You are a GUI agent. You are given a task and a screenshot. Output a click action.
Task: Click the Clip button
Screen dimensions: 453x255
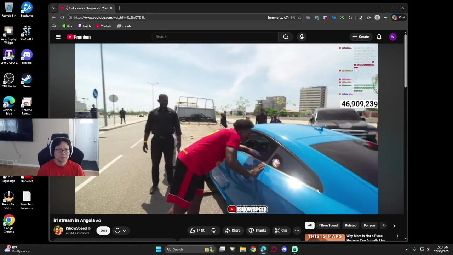pos(281,231)
